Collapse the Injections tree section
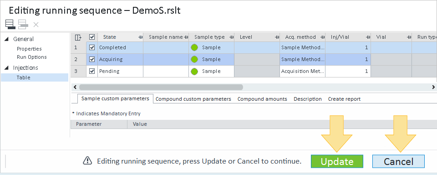Image resolution: width=437 pixels, height=175 pixels. tap(6, 68)
